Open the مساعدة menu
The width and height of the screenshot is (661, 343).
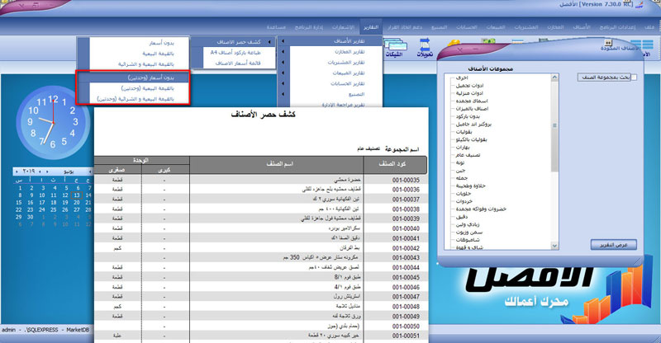coord(276,27)
